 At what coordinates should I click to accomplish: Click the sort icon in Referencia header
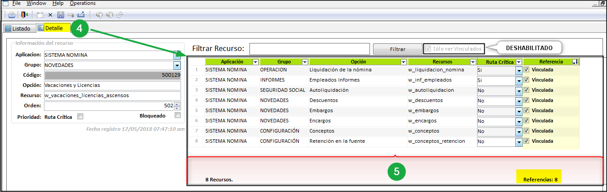(x=575, y=62)
